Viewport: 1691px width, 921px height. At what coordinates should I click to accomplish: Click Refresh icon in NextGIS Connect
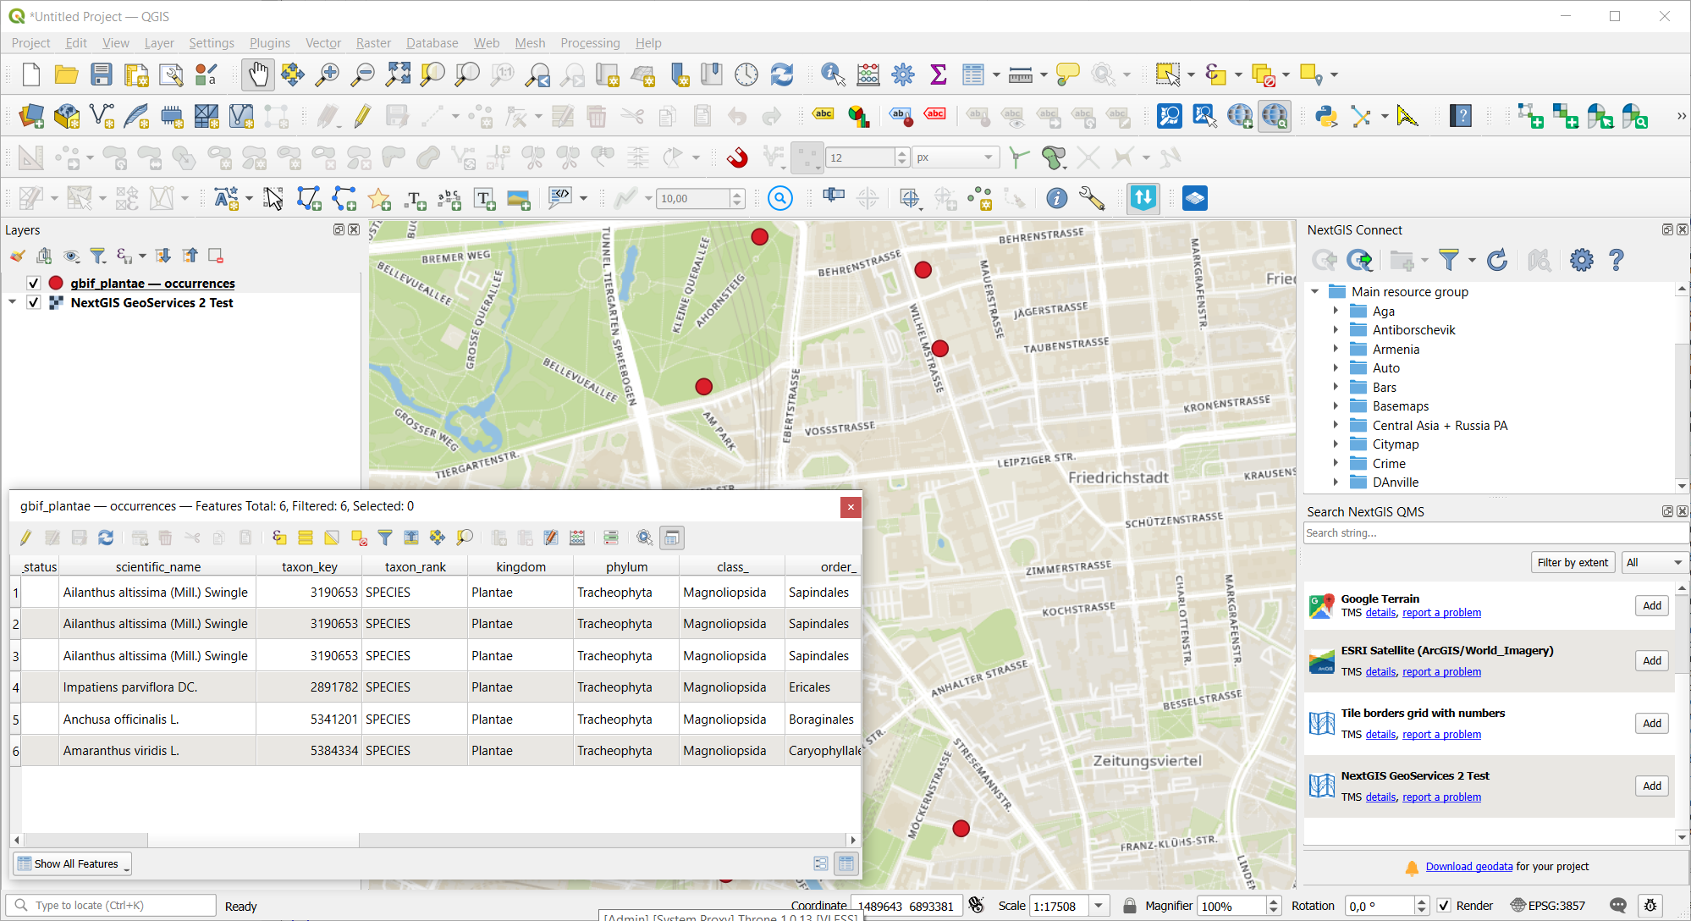[x=1496, y=260]
